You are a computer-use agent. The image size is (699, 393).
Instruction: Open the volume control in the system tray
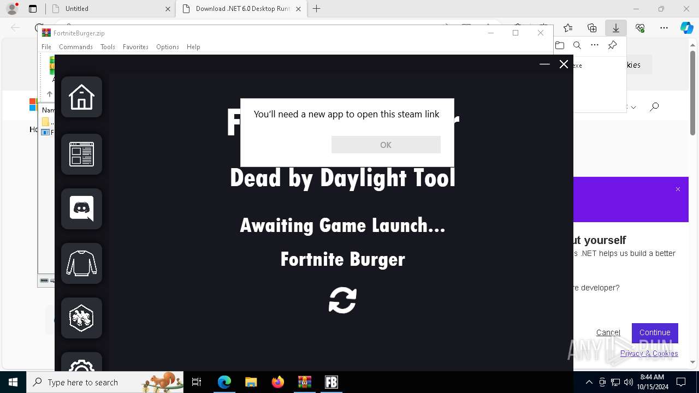(628, 382)
